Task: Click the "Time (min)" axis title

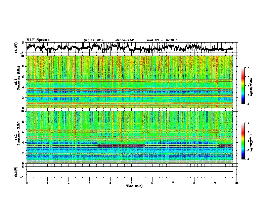Action: (134, 186)
